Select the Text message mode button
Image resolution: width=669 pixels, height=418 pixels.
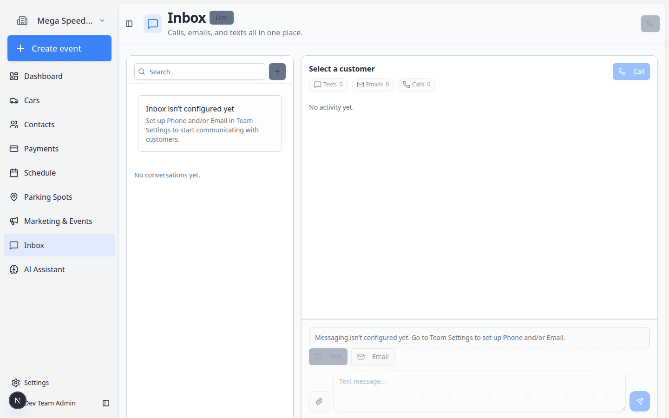328,357
